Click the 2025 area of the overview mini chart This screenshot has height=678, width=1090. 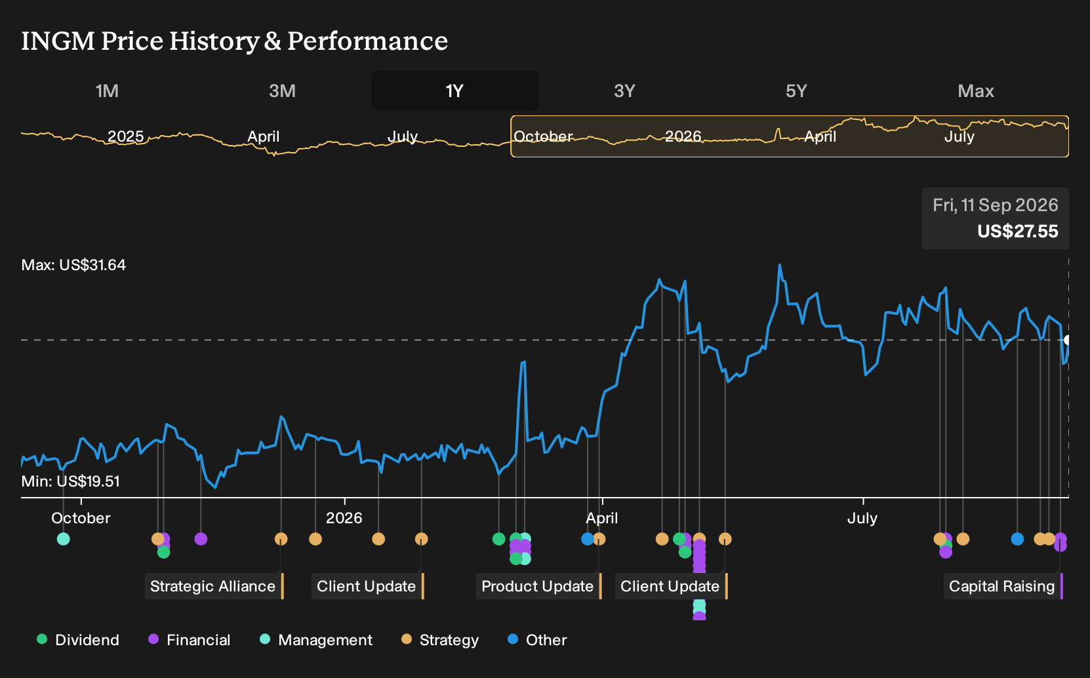coord(126,136)
